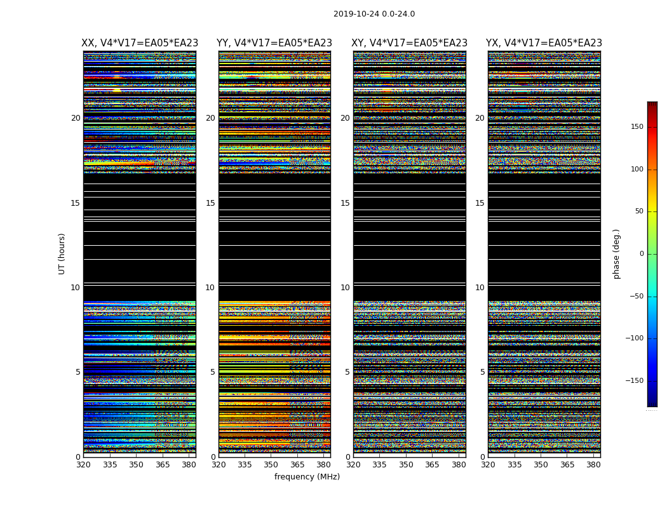Image resolution: width=667 pixels, height=508 pixels.
Task: Click the −150 tick label on colorbar
Action: tap(635, 380)
